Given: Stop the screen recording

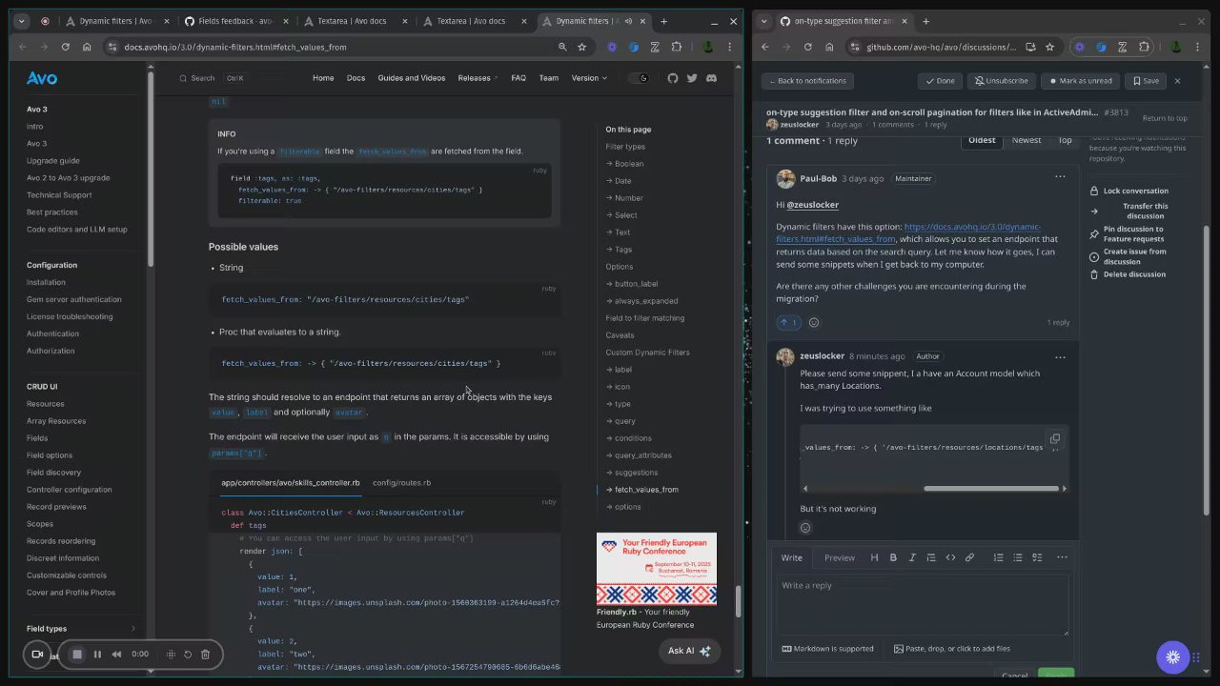Looking at the screenshot, I should tap(77, 655).
